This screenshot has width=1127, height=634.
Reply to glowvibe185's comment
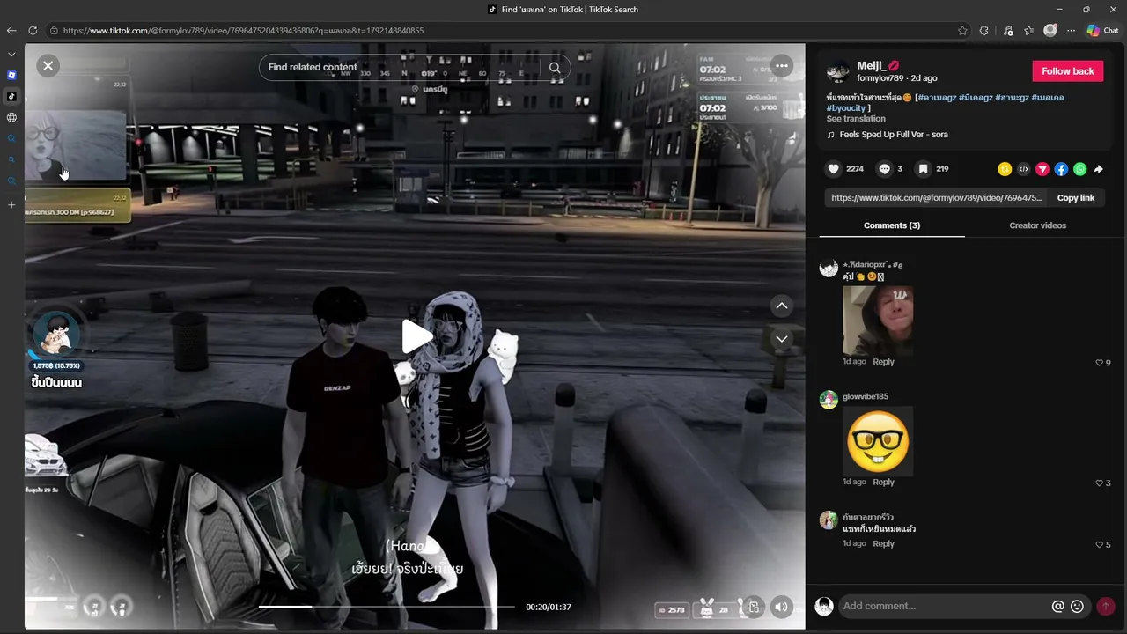[x=883, y=483]
